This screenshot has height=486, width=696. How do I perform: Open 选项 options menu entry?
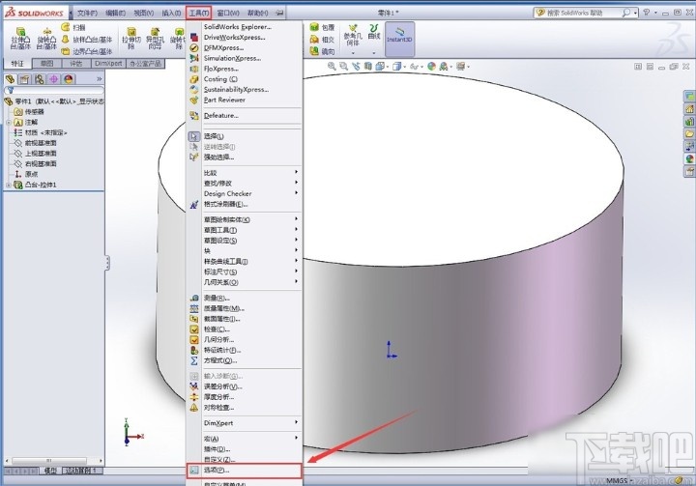point(245,470)
